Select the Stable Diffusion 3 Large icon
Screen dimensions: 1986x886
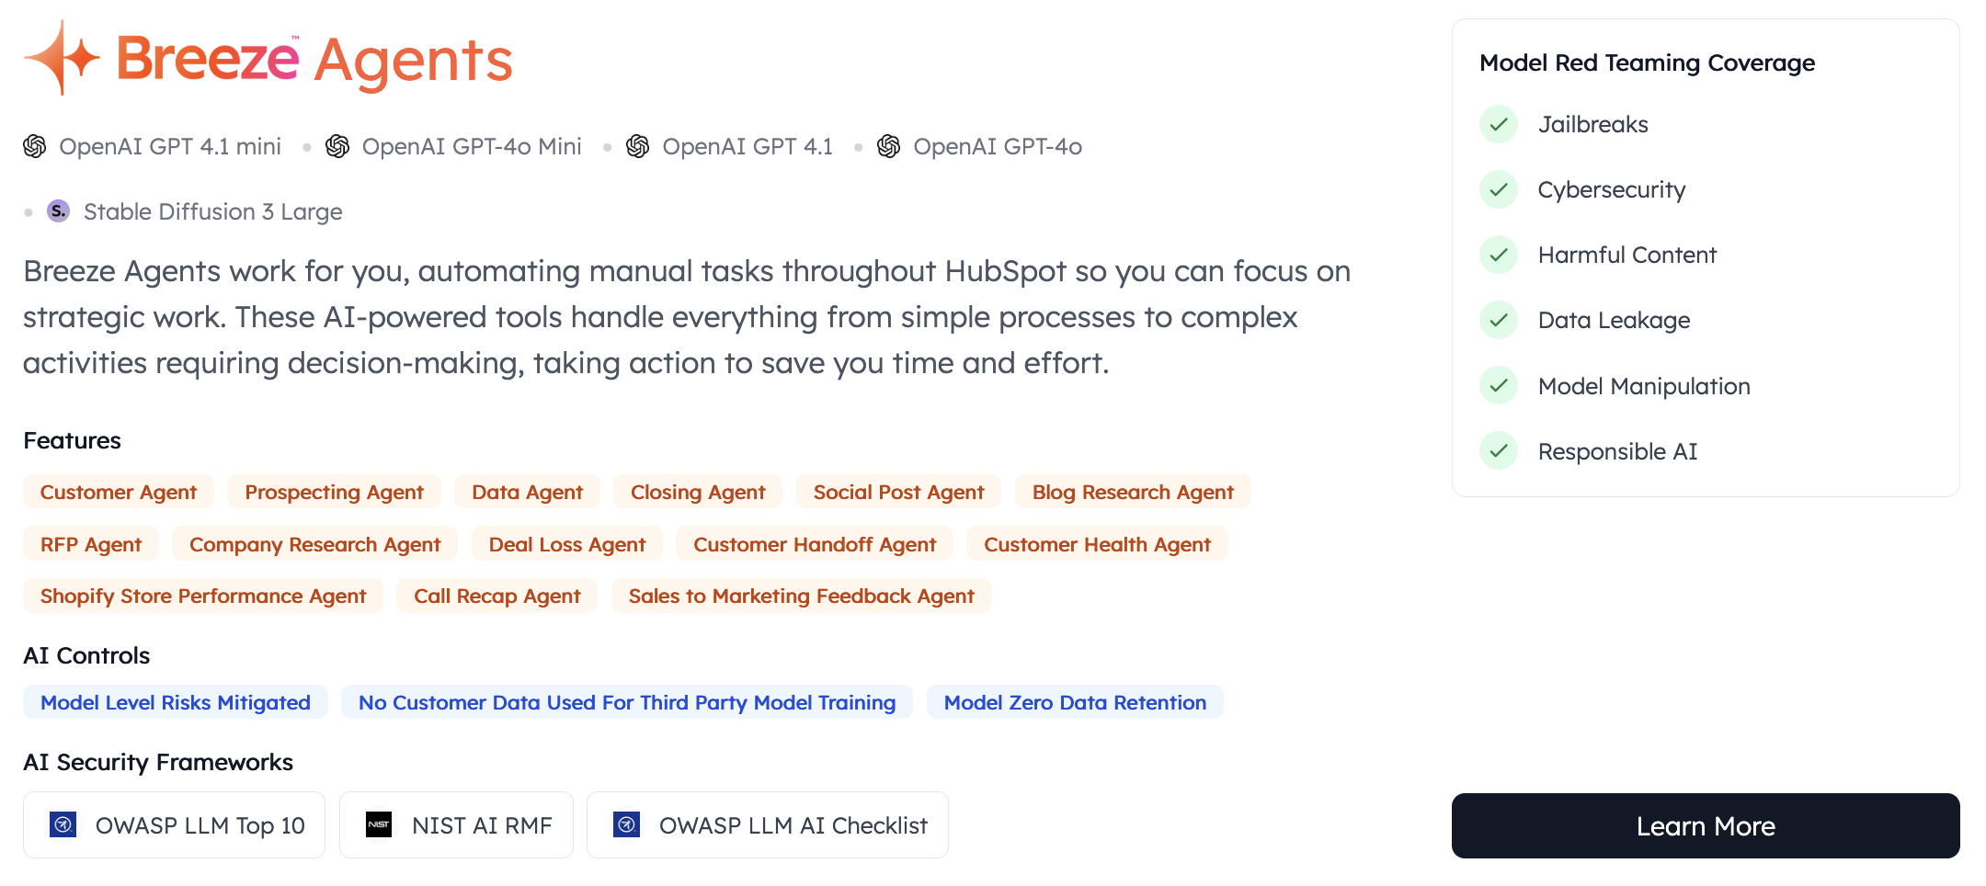57,210
